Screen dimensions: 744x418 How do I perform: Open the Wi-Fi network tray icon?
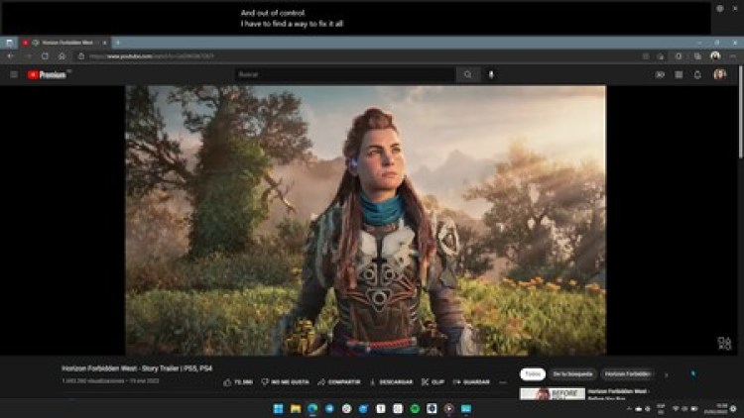676,408
